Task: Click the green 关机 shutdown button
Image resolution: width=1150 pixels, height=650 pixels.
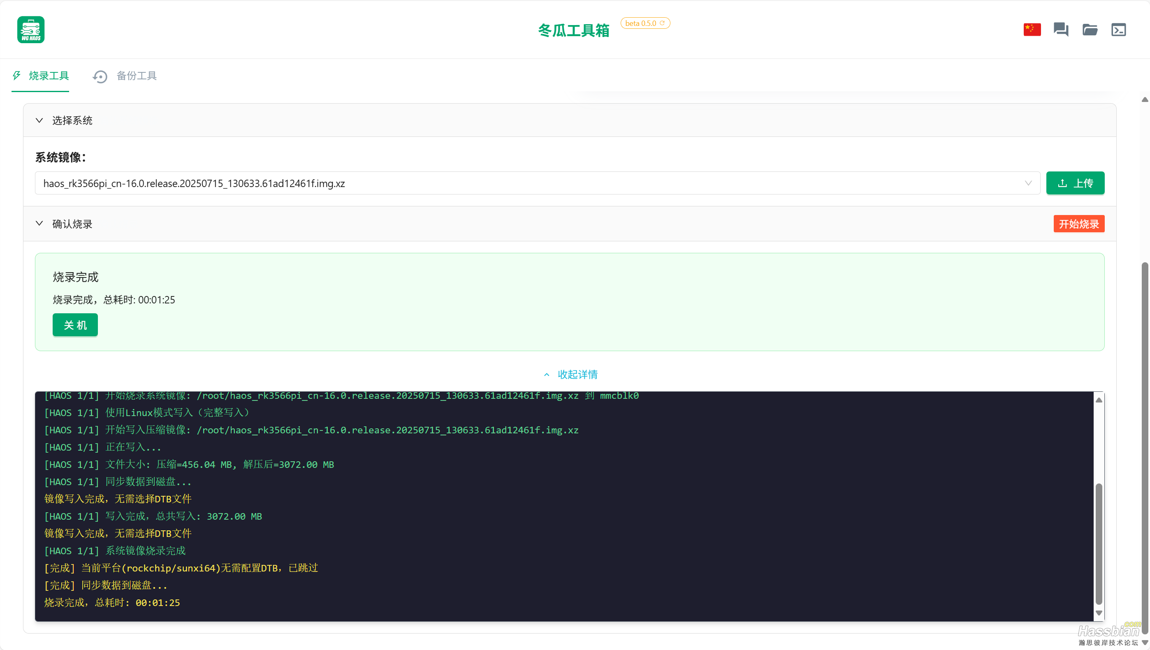Action: (75, 324)
